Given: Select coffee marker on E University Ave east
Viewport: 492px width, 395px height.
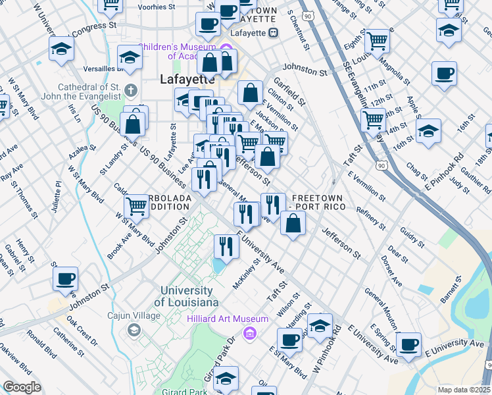Looking at the screenshot, I should coord(409,346).
